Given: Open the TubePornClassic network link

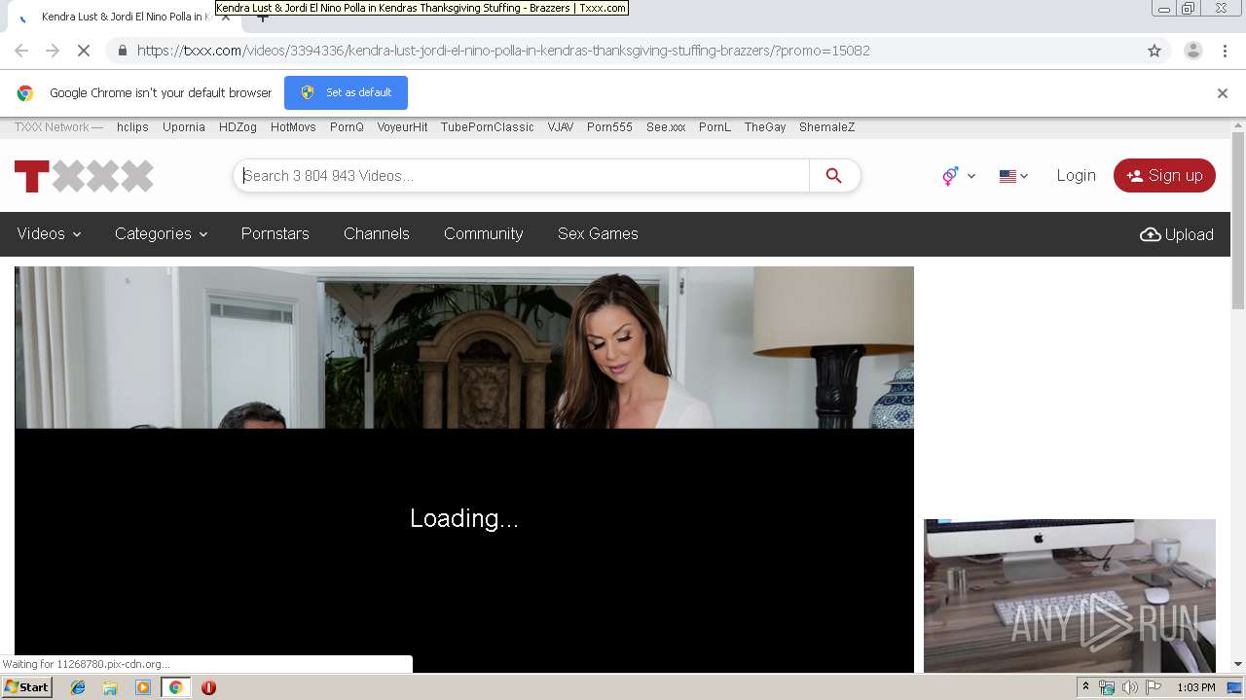Looking at the screenshot, I should (488, 127).
